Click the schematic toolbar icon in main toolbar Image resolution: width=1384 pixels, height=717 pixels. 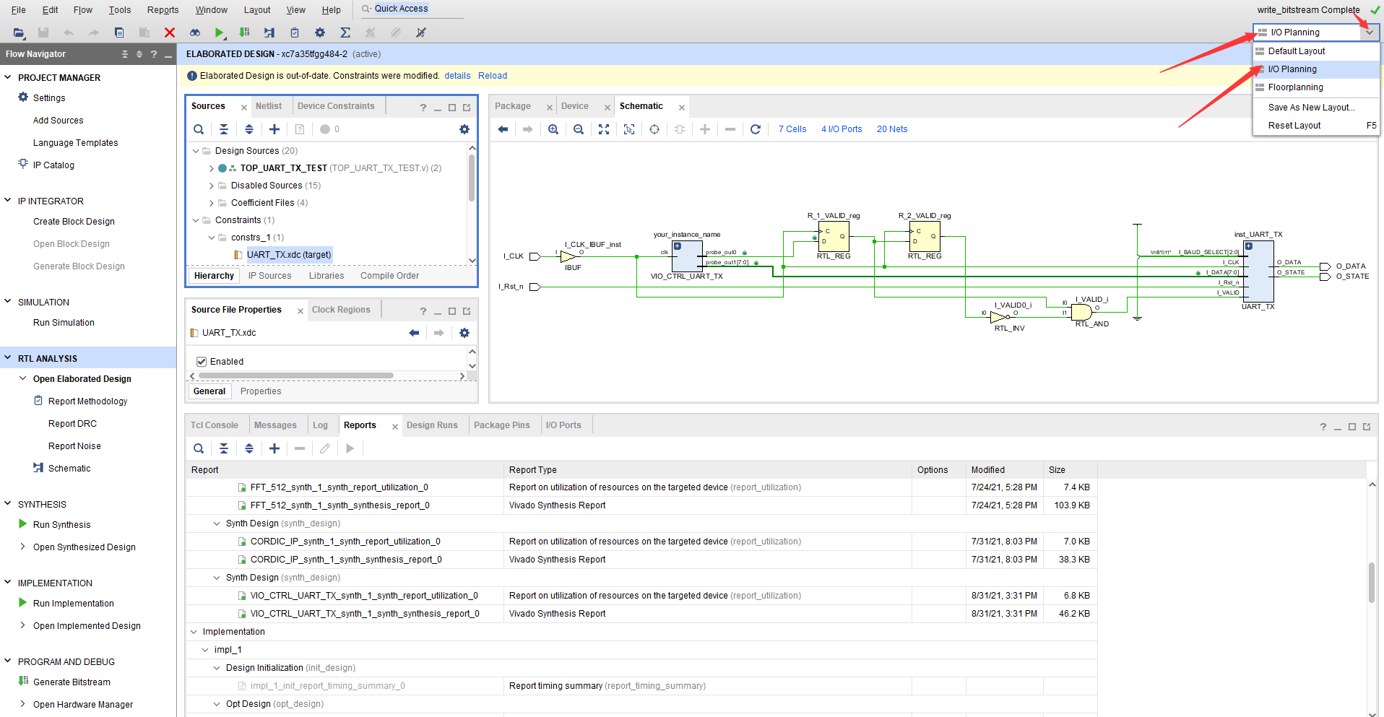(x=269, y=32)
